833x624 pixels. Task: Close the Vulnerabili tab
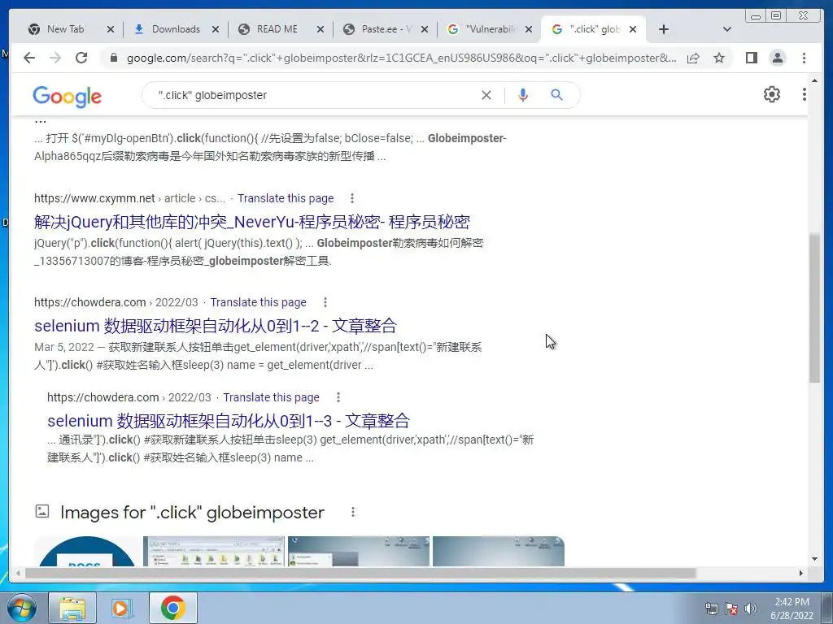(x=529, y=30)
